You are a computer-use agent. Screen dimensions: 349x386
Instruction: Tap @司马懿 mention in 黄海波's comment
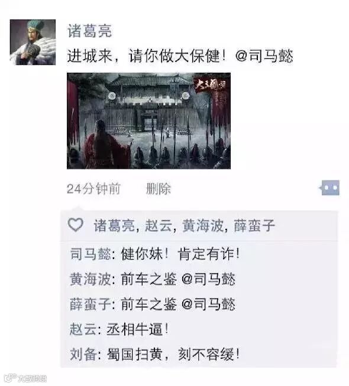pyautogui.click(x=209, y=279)
